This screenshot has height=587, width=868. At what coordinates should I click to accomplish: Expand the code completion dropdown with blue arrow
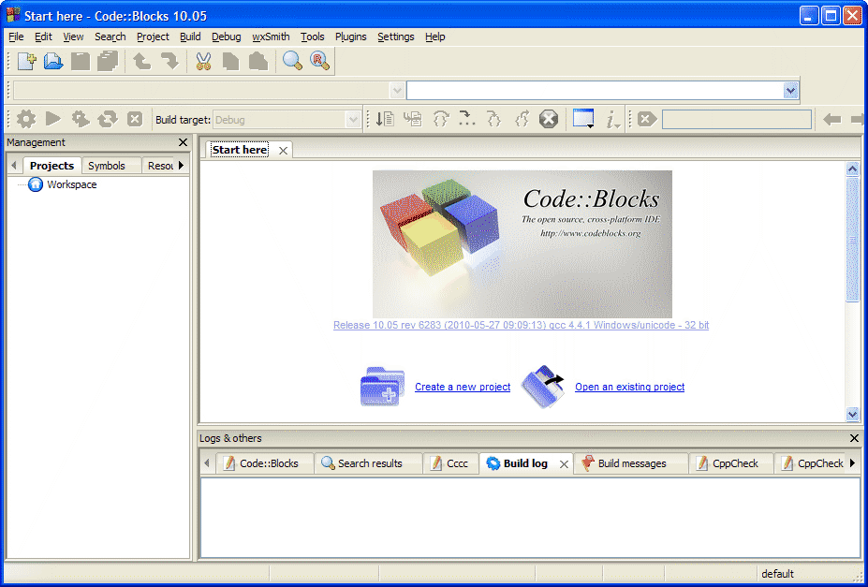(790, 90)
